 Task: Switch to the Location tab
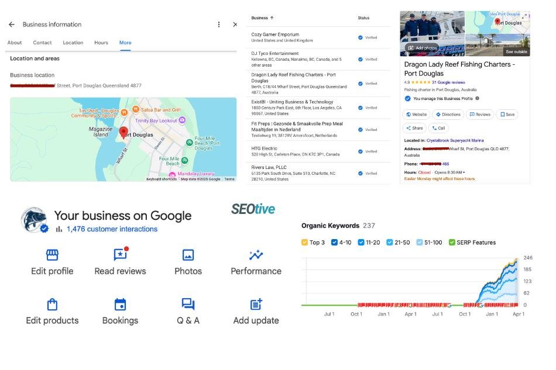point(73,43)
